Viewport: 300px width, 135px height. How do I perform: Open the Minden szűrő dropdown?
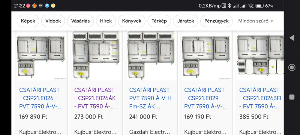click(256, 21)
